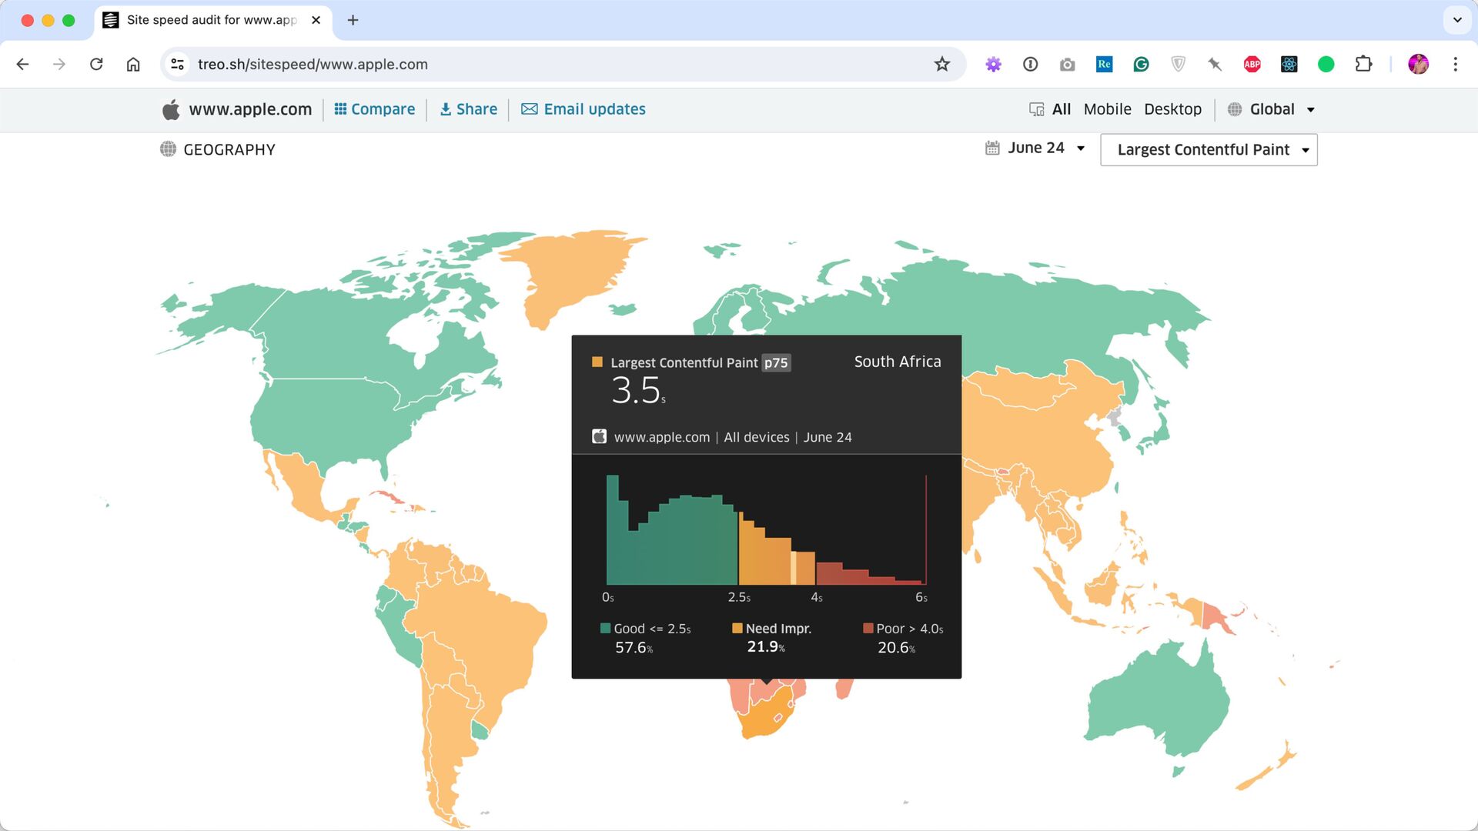Open the Compare view

pyautogui.click(x=375, y=109)
